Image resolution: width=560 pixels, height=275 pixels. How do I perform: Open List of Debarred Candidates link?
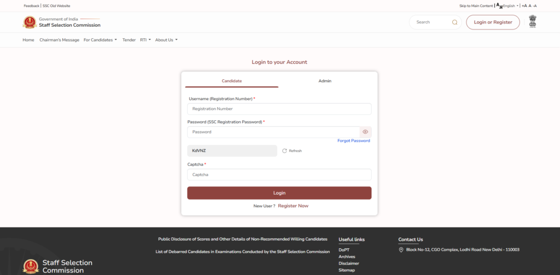pyautogui.click(x=243, y=252)
